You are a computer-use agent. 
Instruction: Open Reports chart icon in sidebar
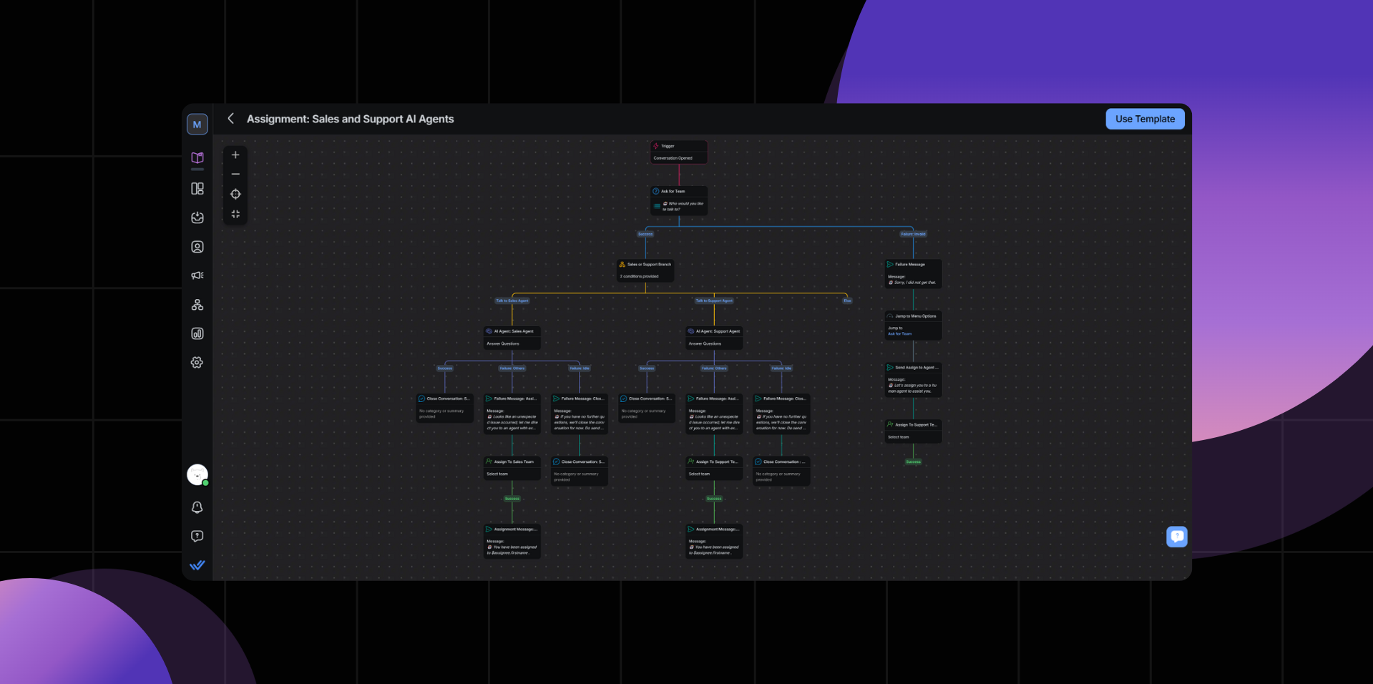pyautogui.click(x=197, y=333)
